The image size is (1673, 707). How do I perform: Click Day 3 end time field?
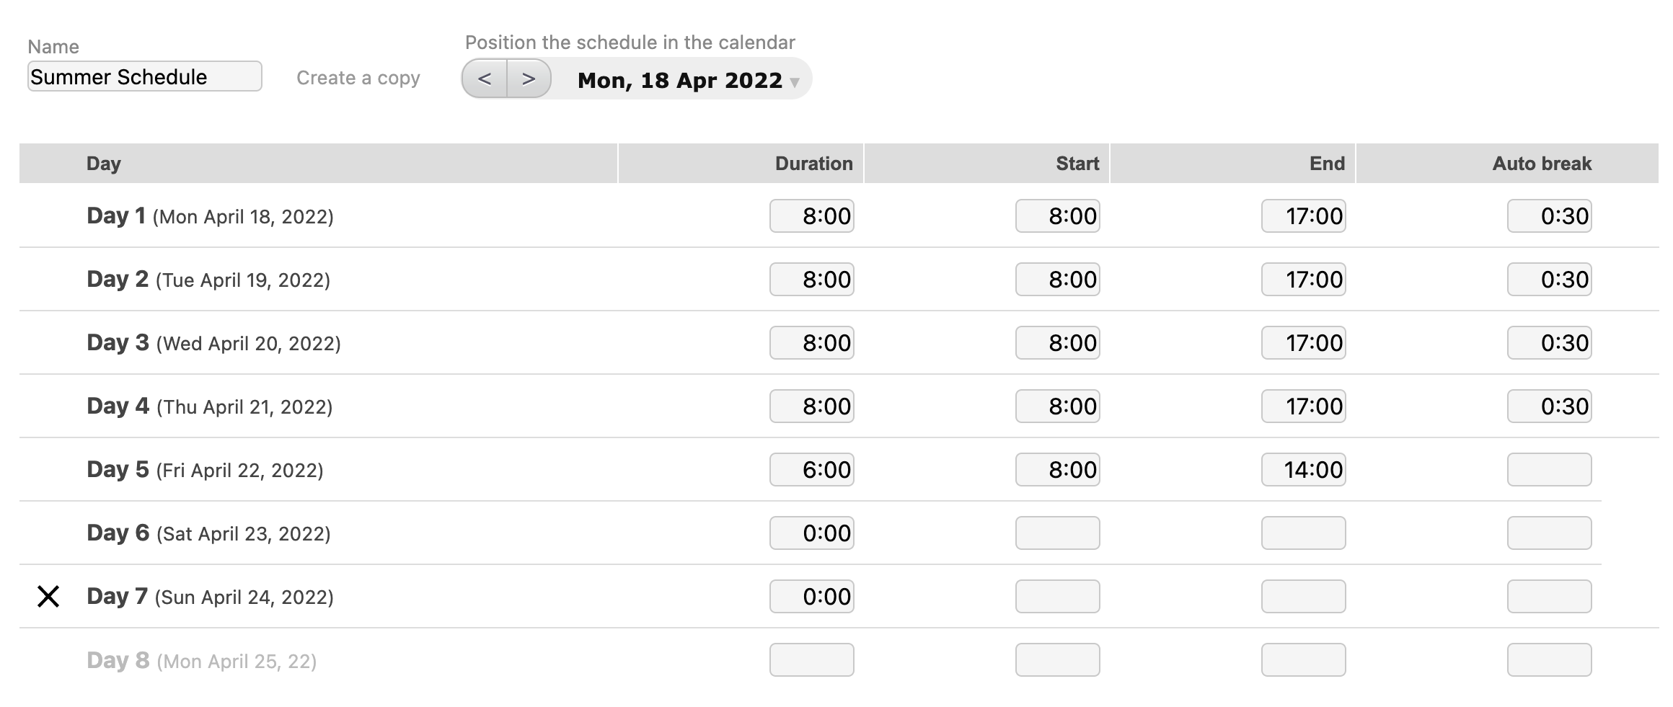coord(1303,343)
